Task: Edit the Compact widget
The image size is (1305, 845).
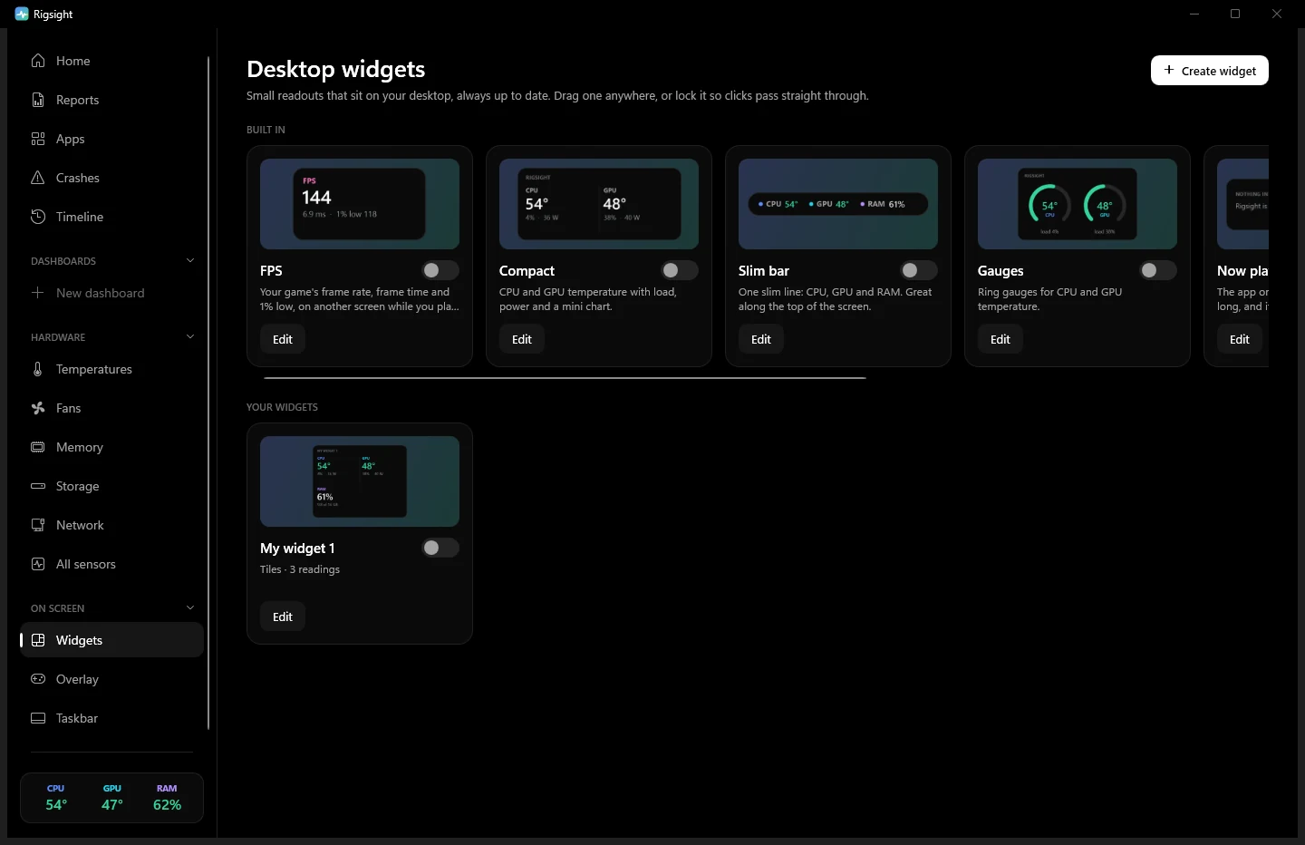Action: click(522, 339)
